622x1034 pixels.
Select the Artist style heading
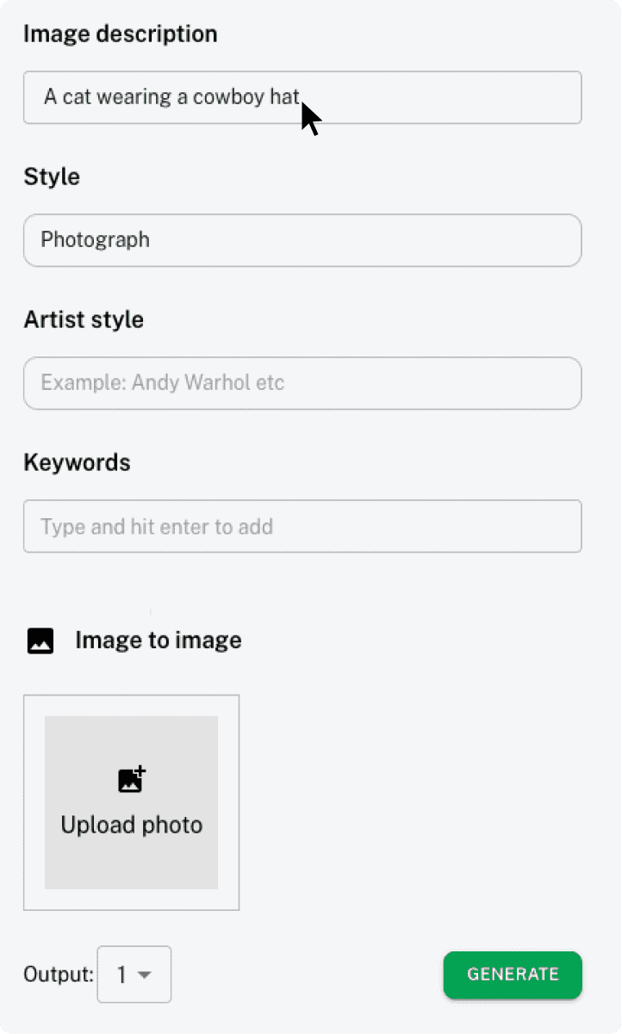(x=84, y=319)
